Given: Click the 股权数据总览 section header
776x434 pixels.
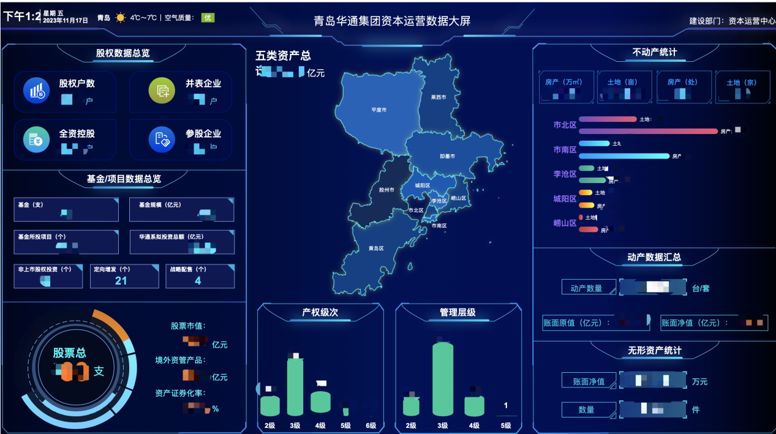Looking at the screenshot, I should point(122,54).
